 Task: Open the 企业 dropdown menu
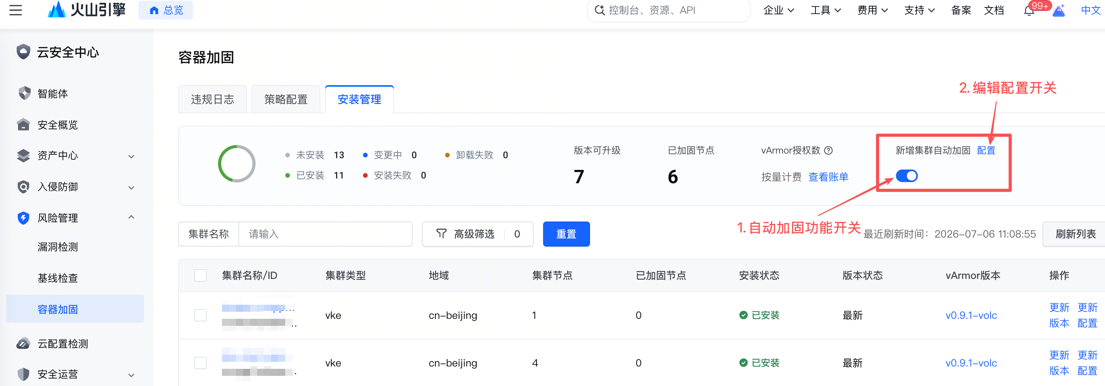(779, 10)
